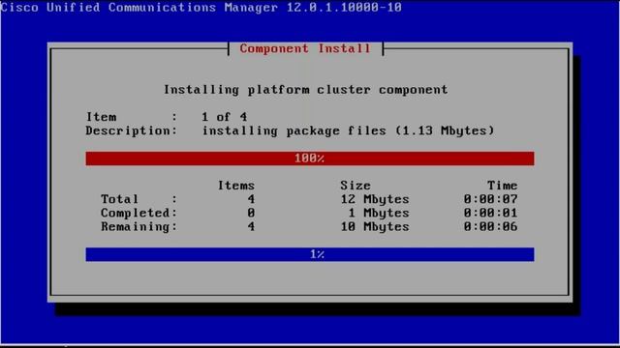Select the 'Completed:' row label
The image size is (620, 348).
139,213
